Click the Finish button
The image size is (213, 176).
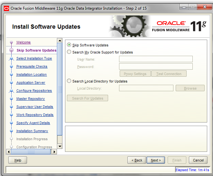177,160
